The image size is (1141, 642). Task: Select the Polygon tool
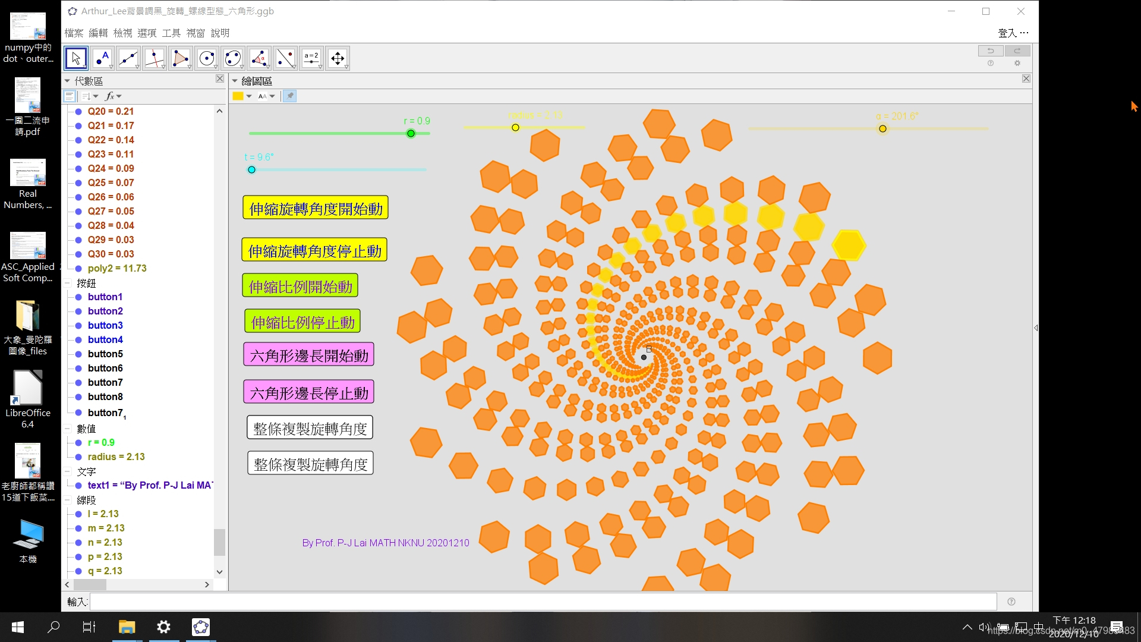click(x=181, y=58)
